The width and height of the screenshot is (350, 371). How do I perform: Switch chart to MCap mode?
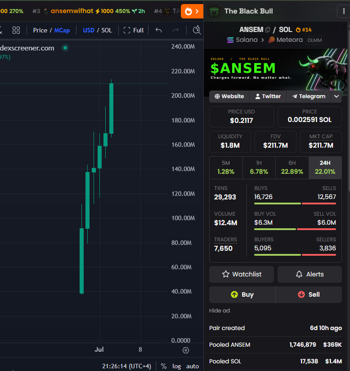pos(62,30)
